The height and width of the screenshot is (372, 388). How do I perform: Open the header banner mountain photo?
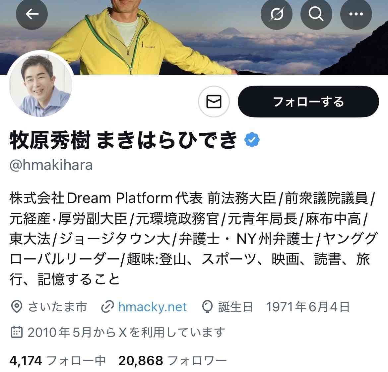[x=194, y=37]
